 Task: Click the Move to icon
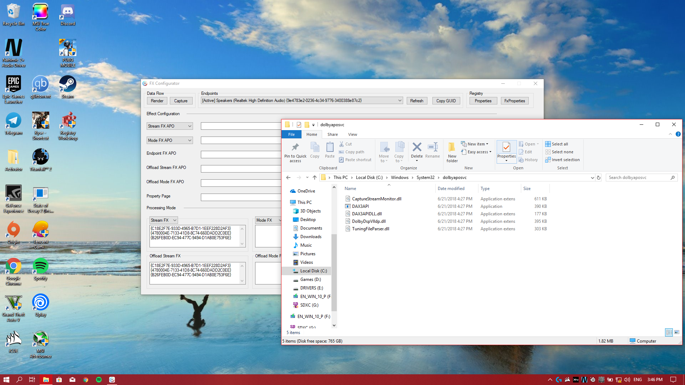coord(384,152)
